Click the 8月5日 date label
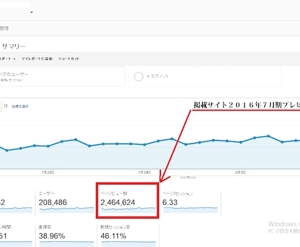 click(240, 172)
